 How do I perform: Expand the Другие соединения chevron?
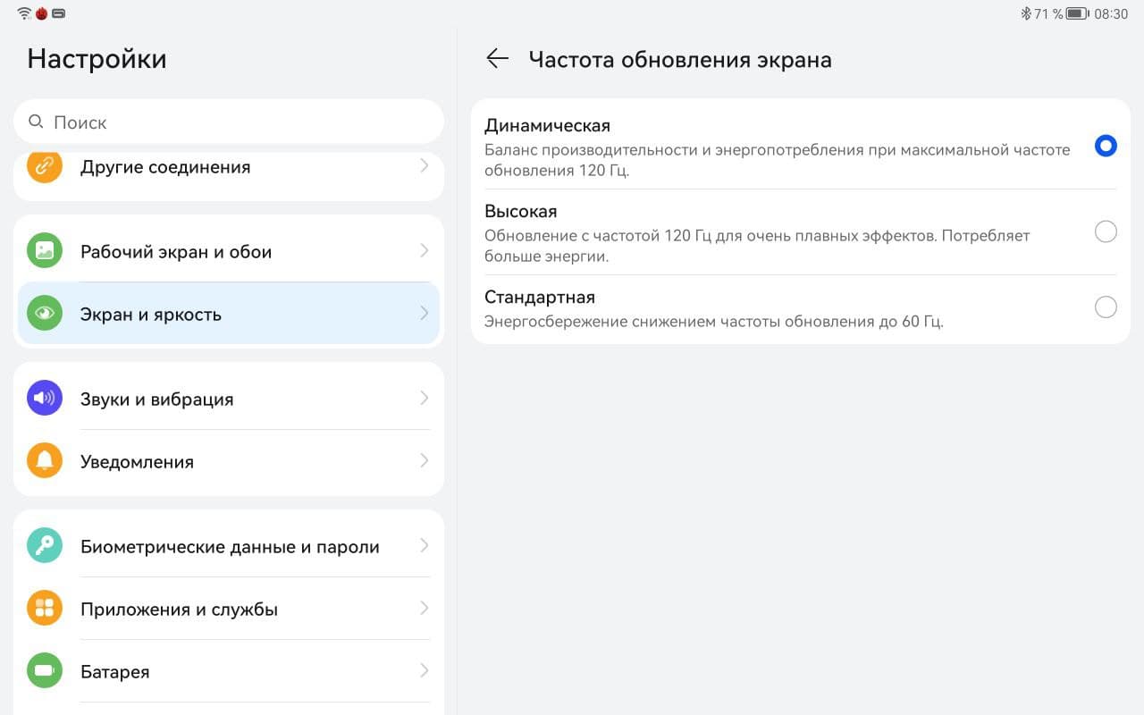pyautogui.click(x=425, y=166)
